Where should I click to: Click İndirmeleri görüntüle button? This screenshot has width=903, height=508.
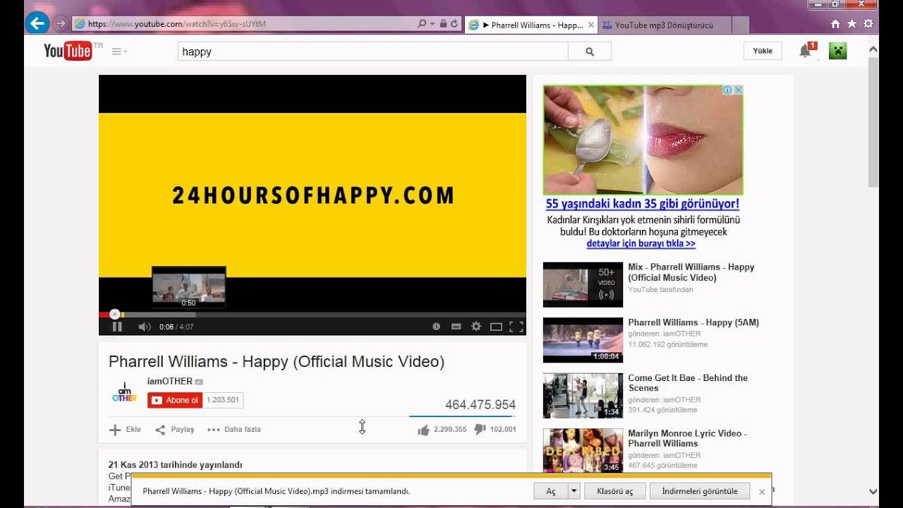(700, 491)
